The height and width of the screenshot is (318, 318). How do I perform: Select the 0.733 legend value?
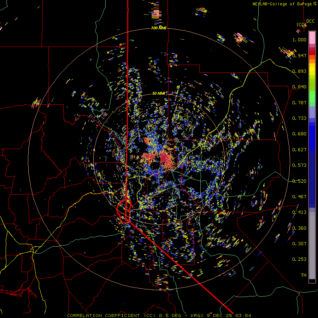pyautogui.click(x=299, y=118)
